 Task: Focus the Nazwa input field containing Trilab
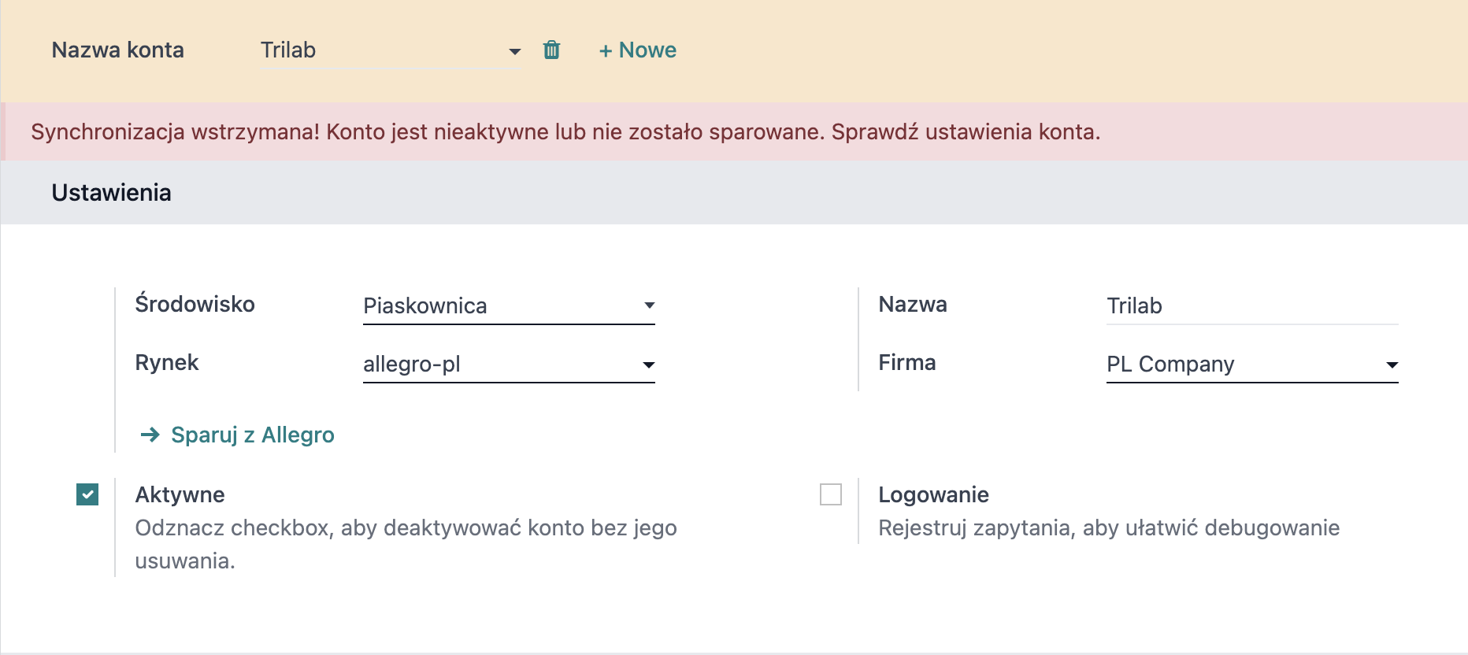point(1252,305)
